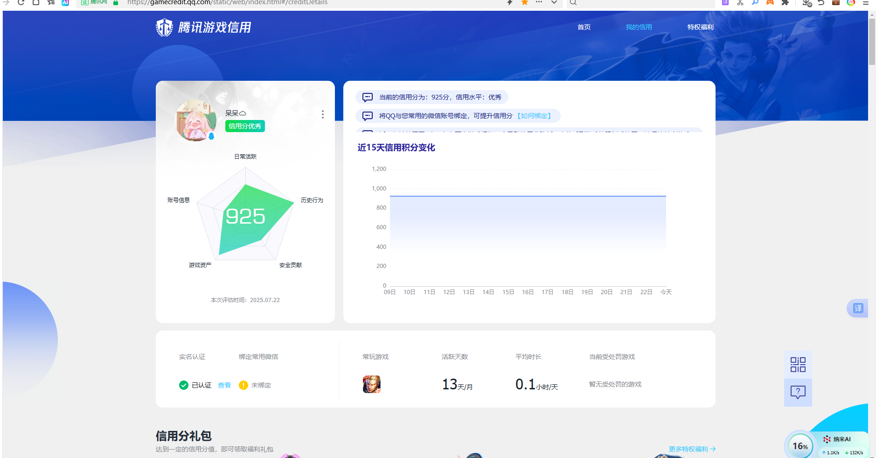The height and width of the screenshot is (458, 876).
Task: Click the 近15天信用积分变化 heading
Action: pos(396,148)
